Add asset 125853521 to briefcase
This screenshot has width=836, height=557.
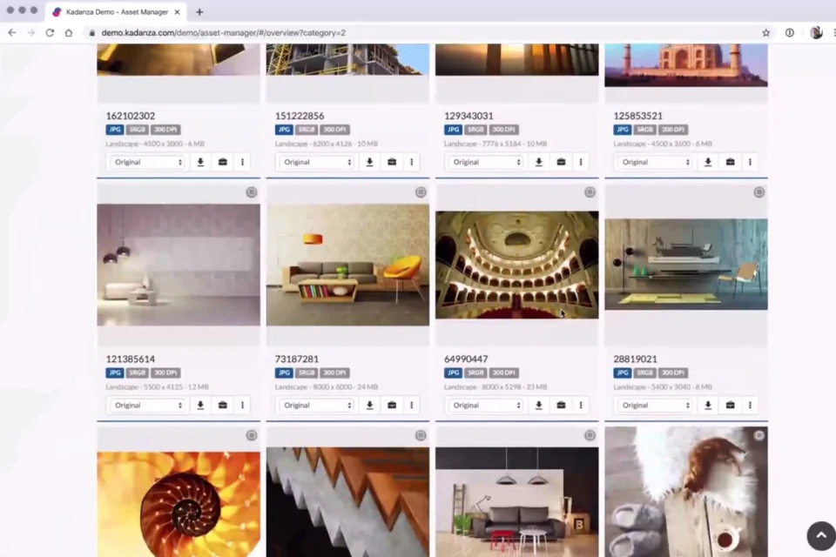click(731, 162)
